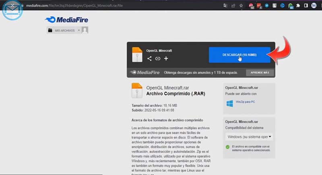Viewport: 322px width, 175px height.
Task: Click the green WhatsApp-style extension icon
Action: pos(290,6)
